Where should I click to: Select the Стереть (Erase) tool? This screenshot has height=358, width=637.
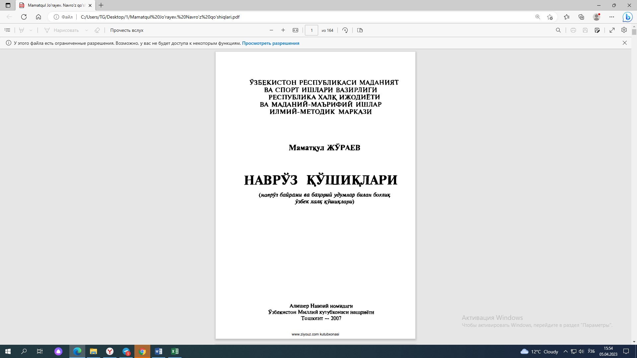pos(97,30)
